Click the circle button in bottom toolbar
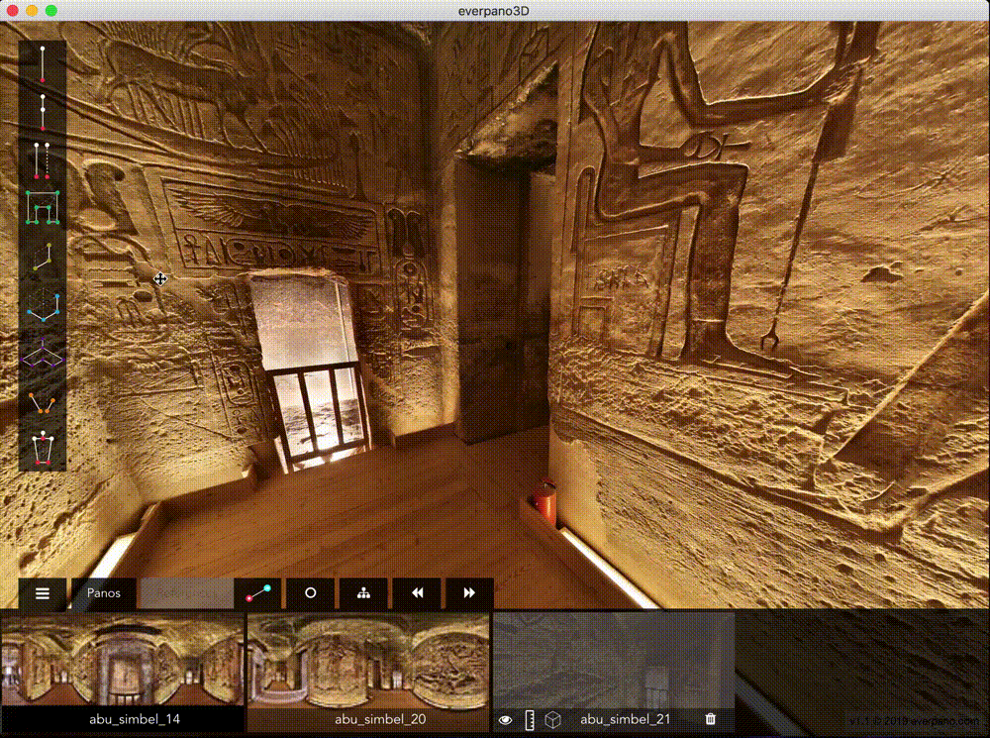 pos(311,593)
